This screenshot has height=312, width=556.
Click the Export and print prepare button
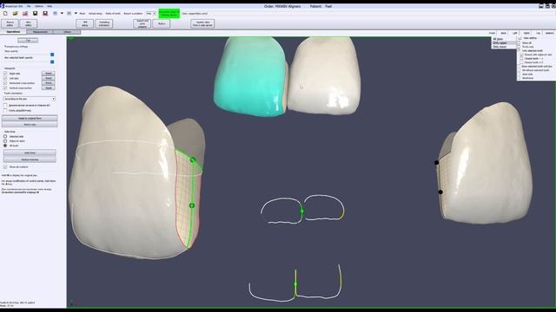(x=142, y=23)
